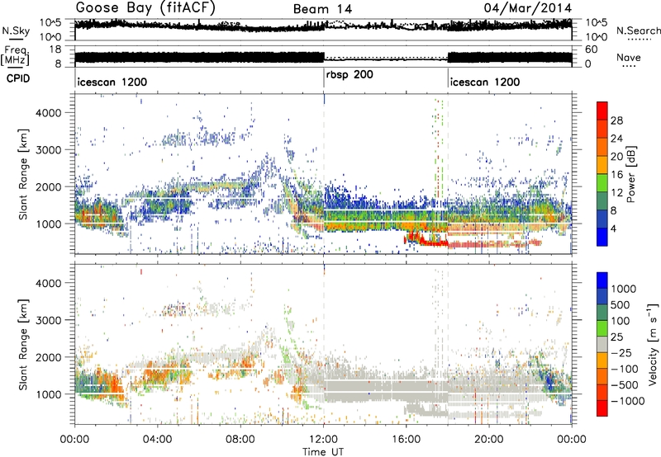Click the "3000" range tick of the velocity panel
The image size is (661, 457).
pyautogui.click(x=48, y=320)
